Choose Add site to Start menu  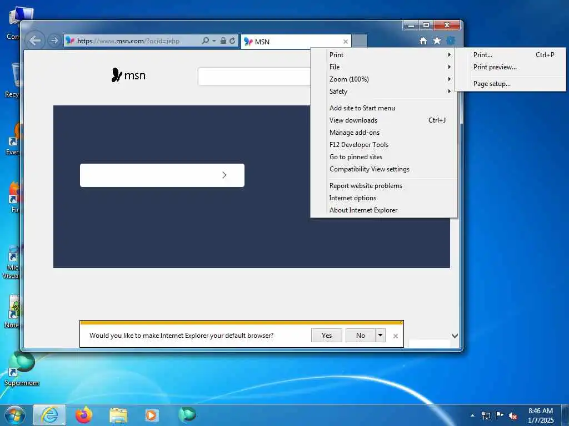coord(384,108)
